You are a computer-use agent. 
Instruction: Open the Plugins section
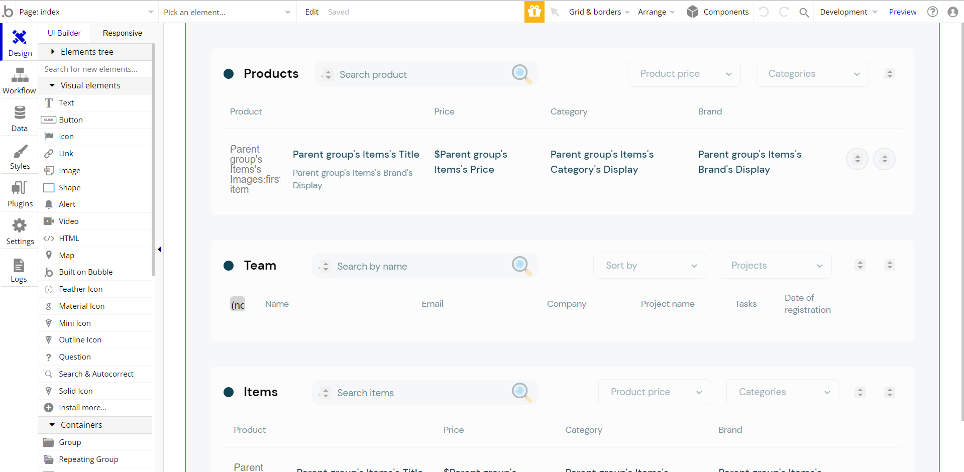click(20, 193)
